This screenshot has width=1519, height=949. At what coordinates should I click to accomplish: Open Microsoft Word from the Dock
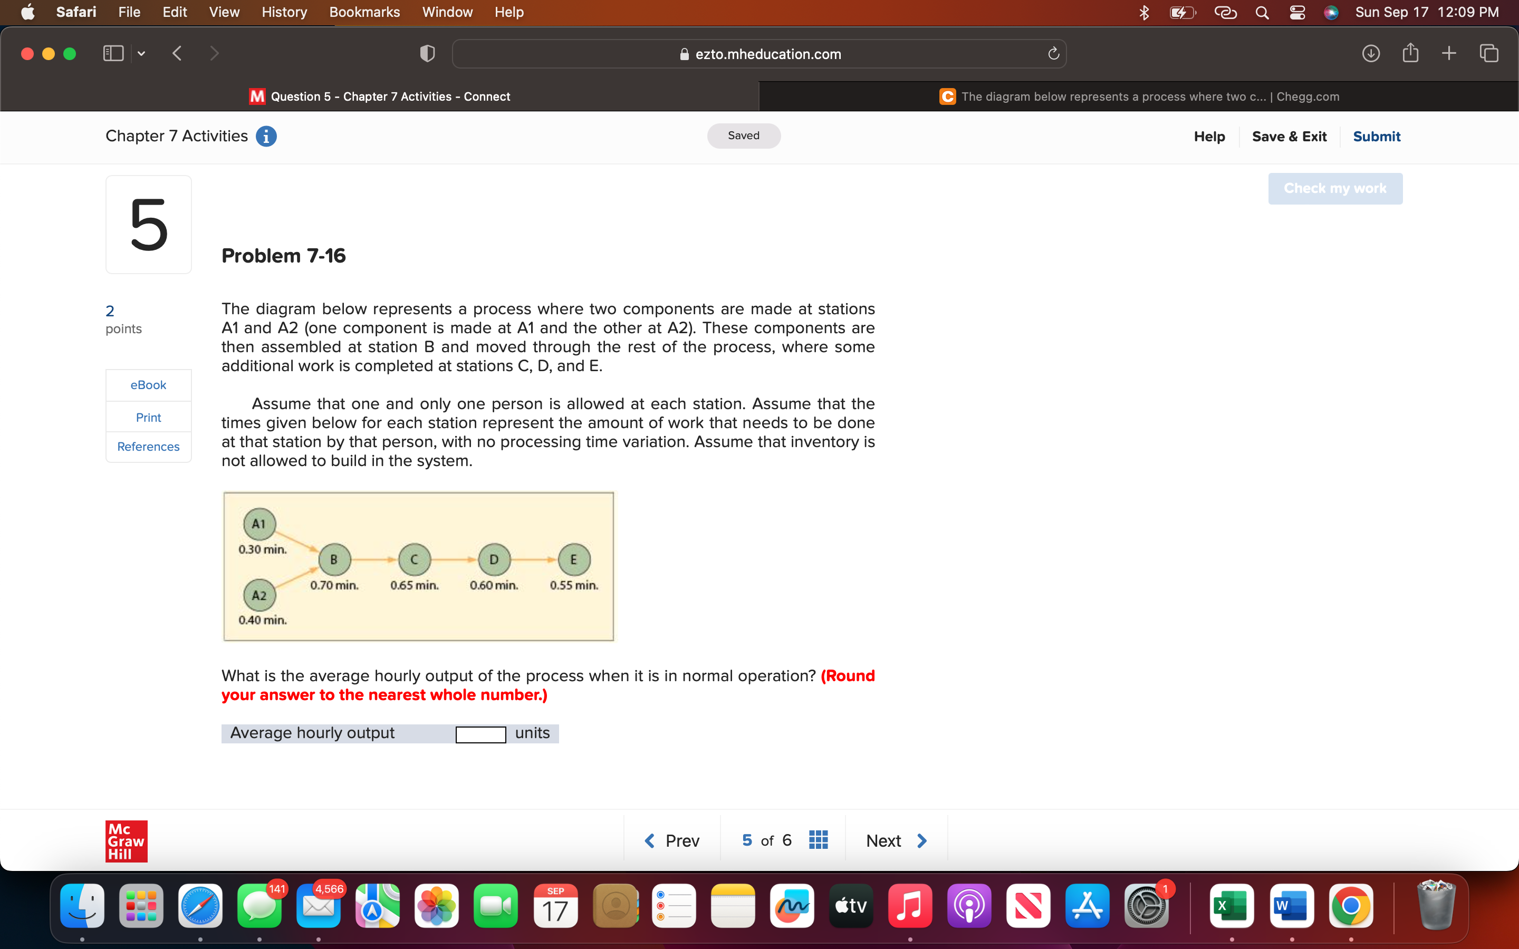tap(1292, 906)
